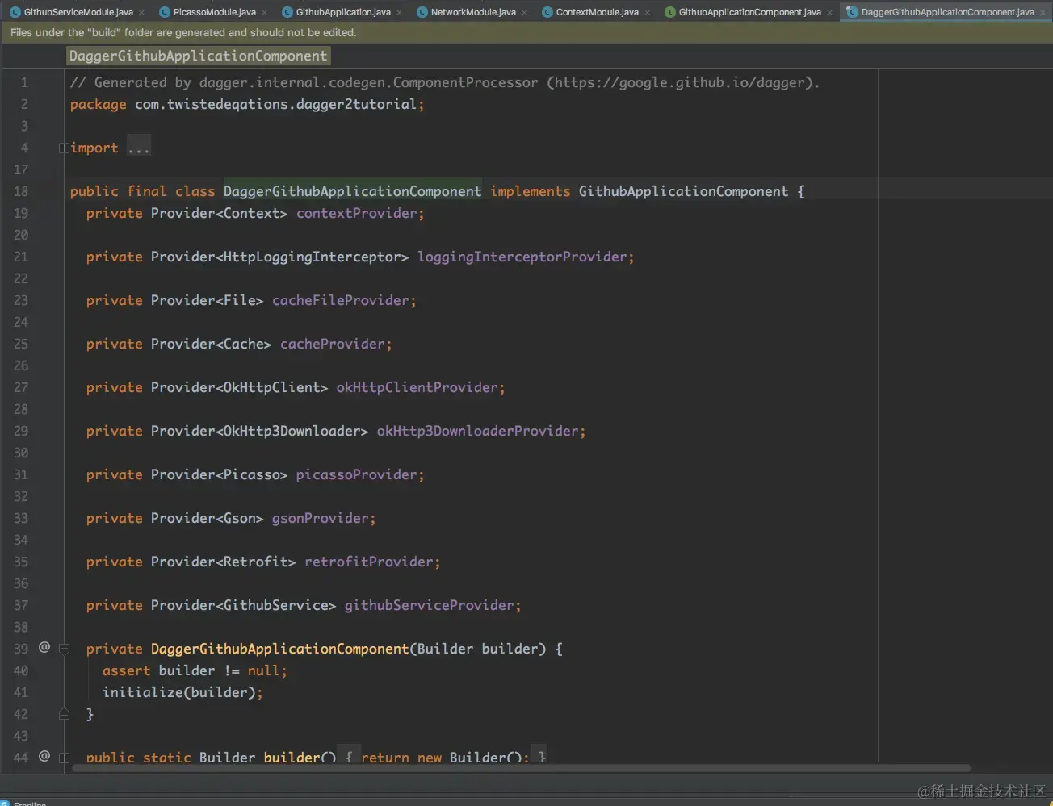Click line number 29 in gutter
This screenshot has width=1053, height=806.
(x=21, y=431)
